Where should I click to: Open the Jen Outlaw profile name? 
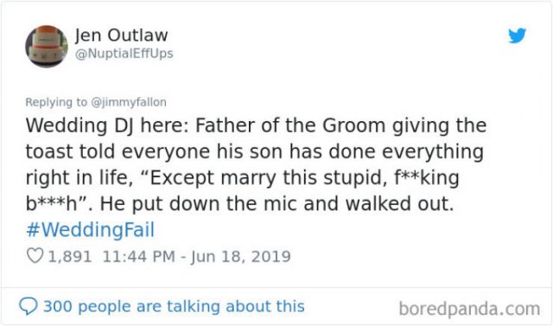click(x=121, y=35)
